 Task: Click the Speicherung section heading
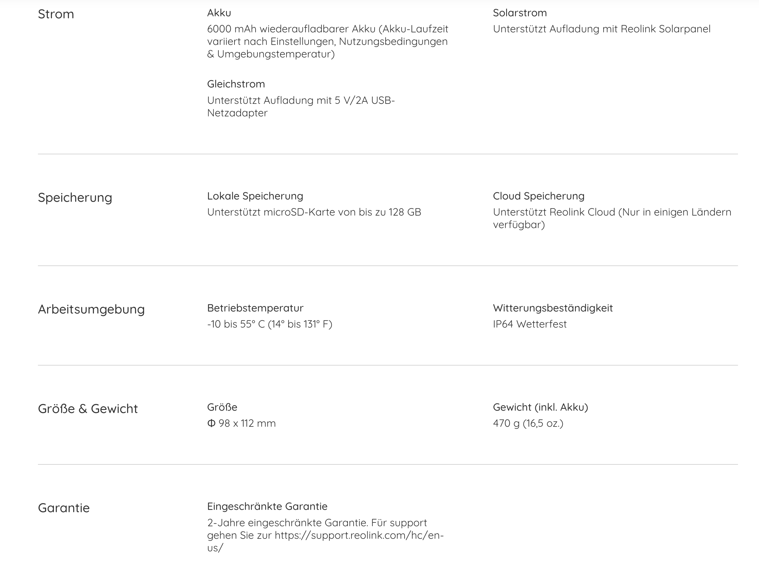75,198
